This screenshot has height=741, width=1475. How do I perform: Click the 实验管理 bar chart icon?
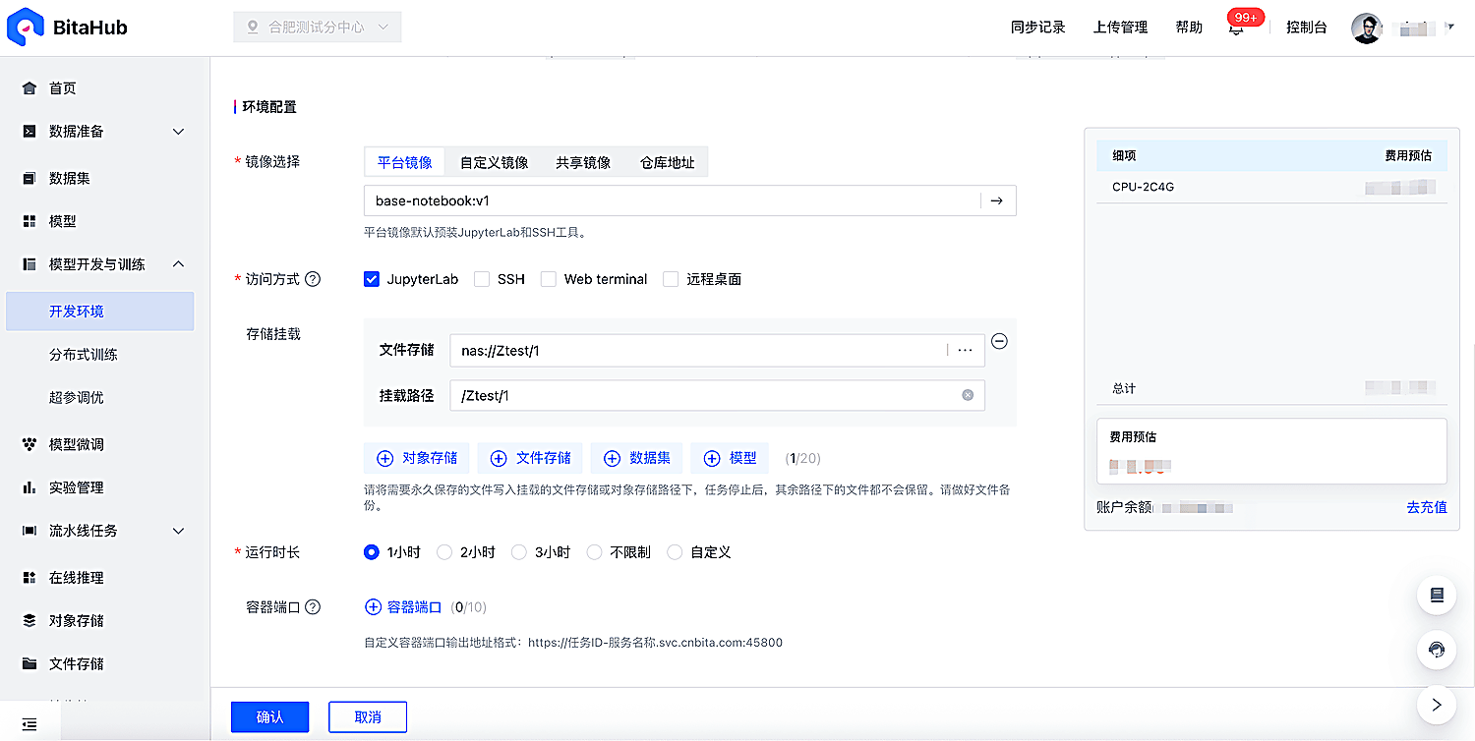29,487
